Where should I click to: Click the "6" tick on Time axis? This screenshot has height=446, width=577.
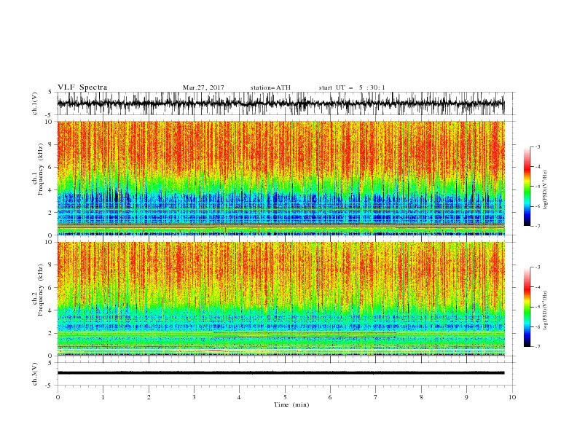[330, 397]
